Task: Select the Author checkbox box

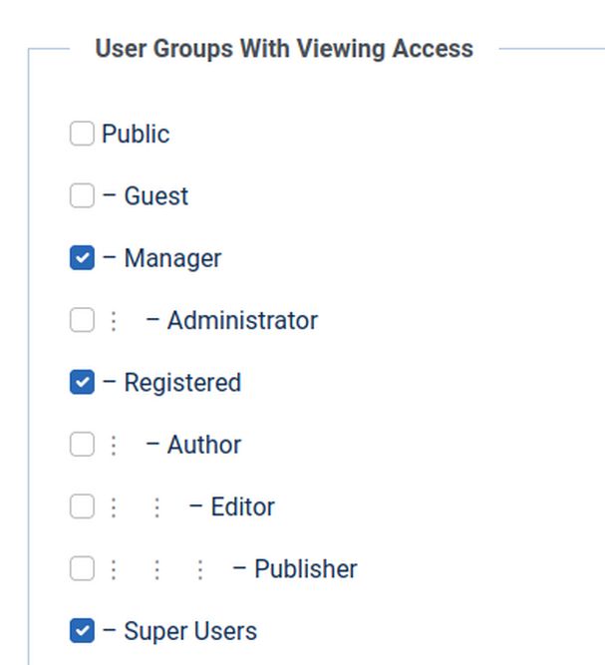Action: (x=82, y=445)
